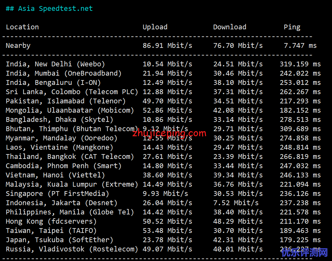Click the zhujiceping.com watermark text
Viewport: 332px width, 261px height.
click(x=169, y=133)
